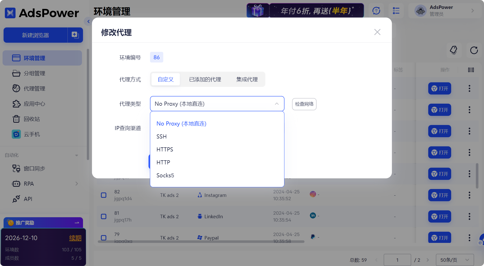Open the 回收站 recycle bin
484x266 pixels.
tap(32, 119)
